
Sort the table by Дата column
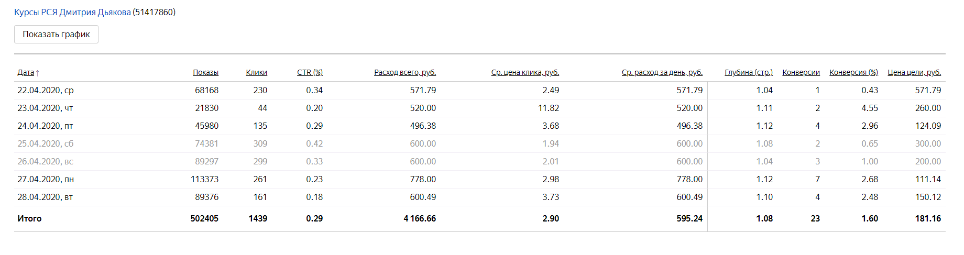(26, 72)
